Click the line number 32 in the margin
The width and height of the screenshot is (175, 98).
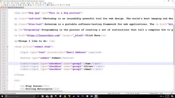(x=4, y=69)
